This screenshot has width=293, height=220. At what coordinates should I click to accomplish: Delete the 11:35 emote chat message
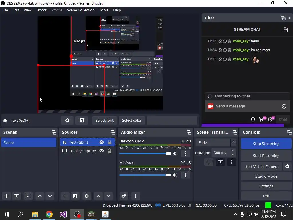coord(229,59)
